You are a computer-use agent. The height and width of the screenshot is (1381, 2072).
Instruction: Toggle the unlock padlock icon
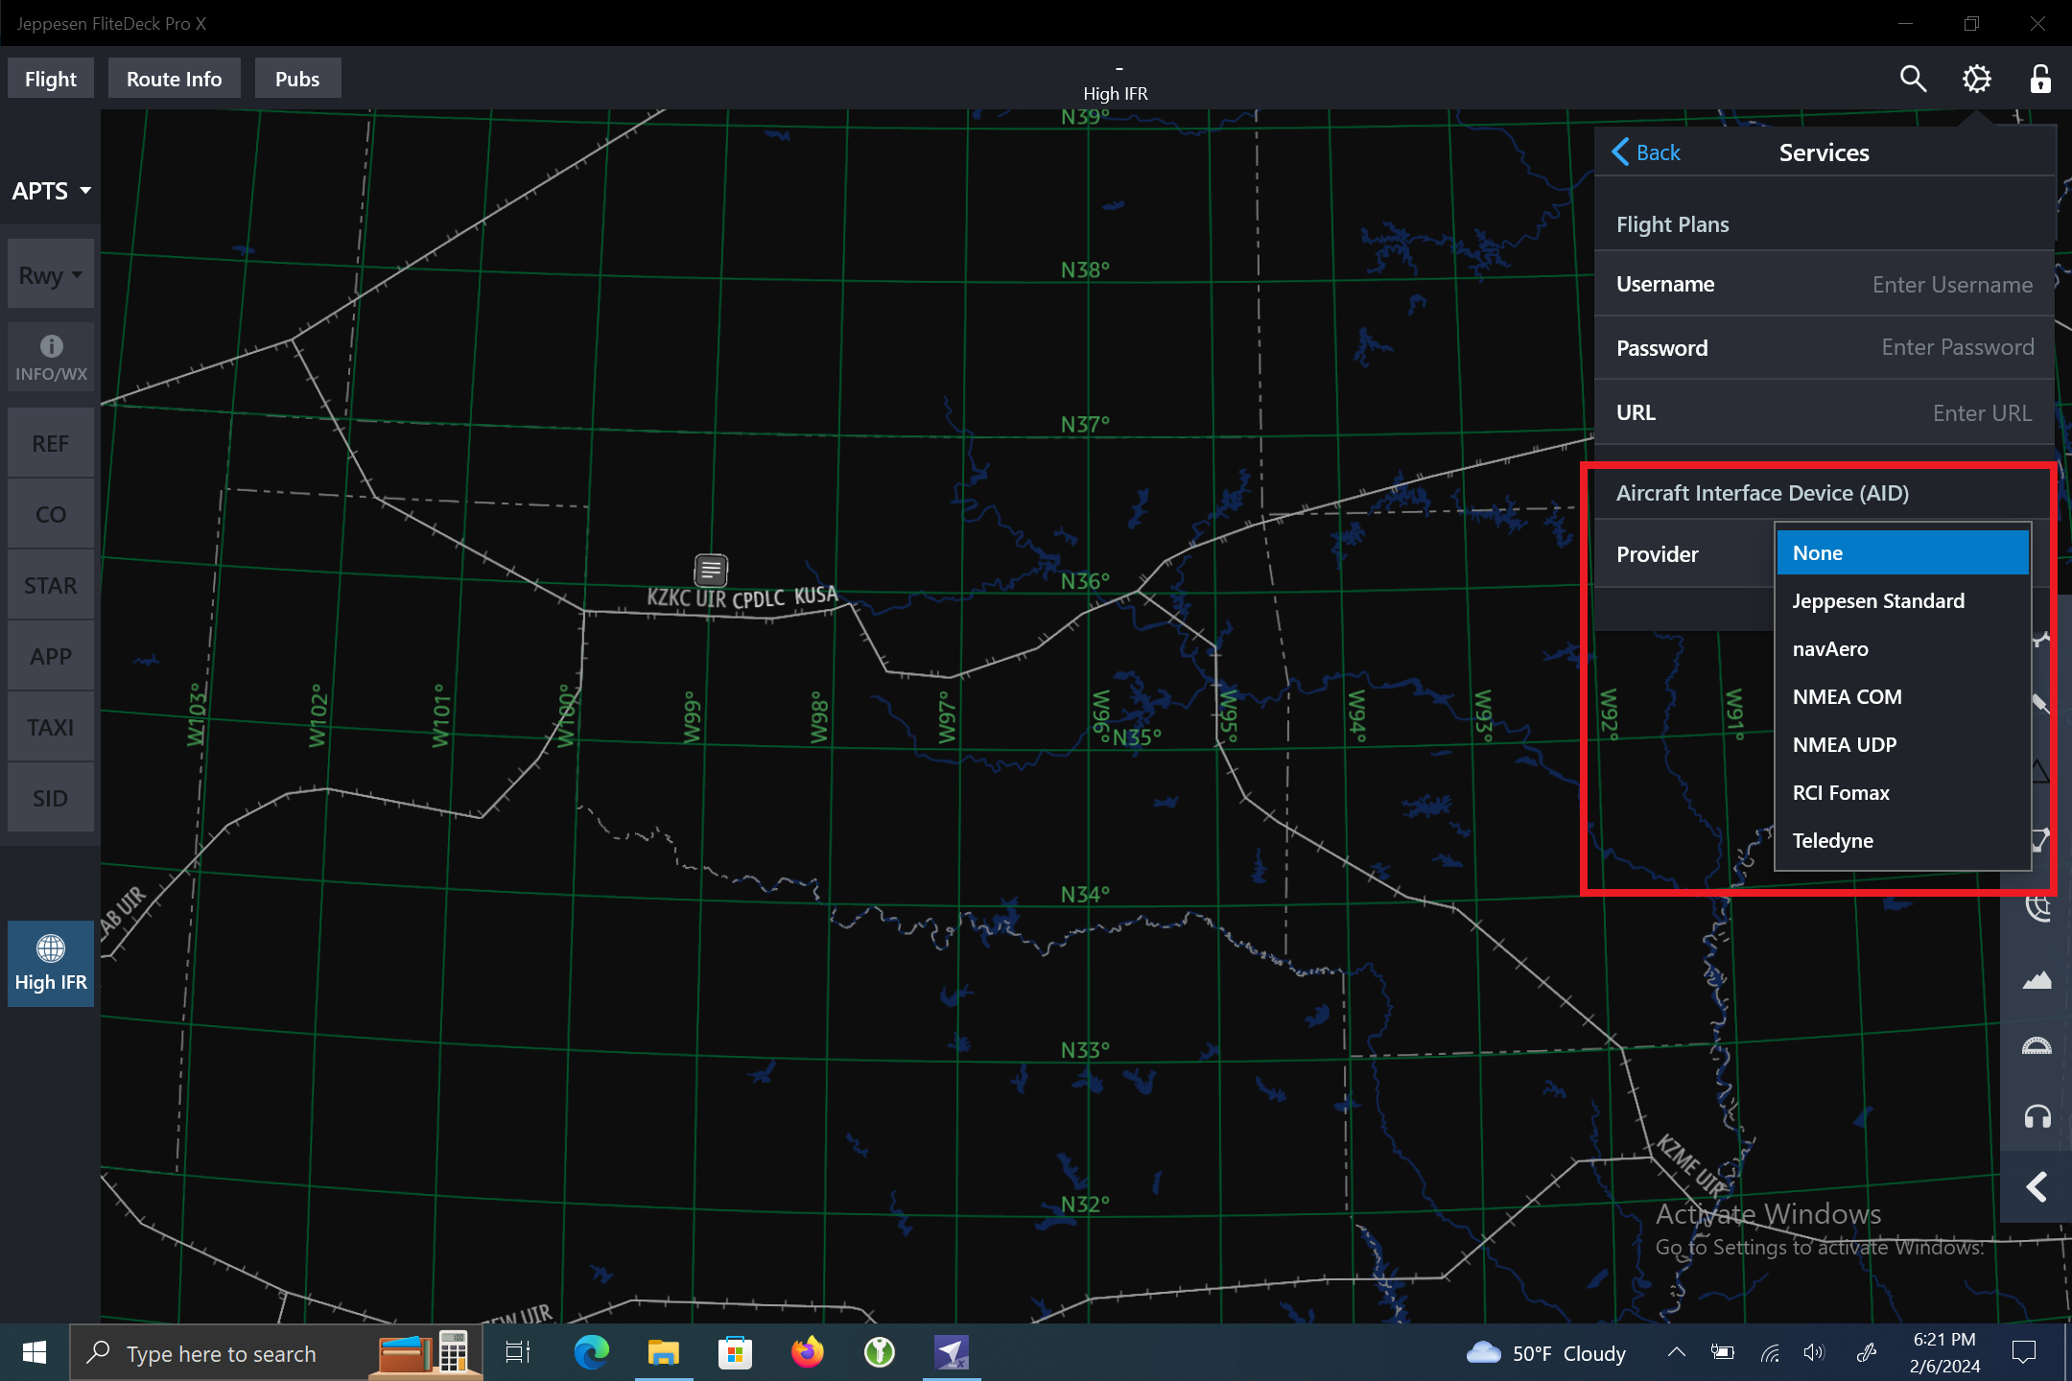[x=2040, y=79]
